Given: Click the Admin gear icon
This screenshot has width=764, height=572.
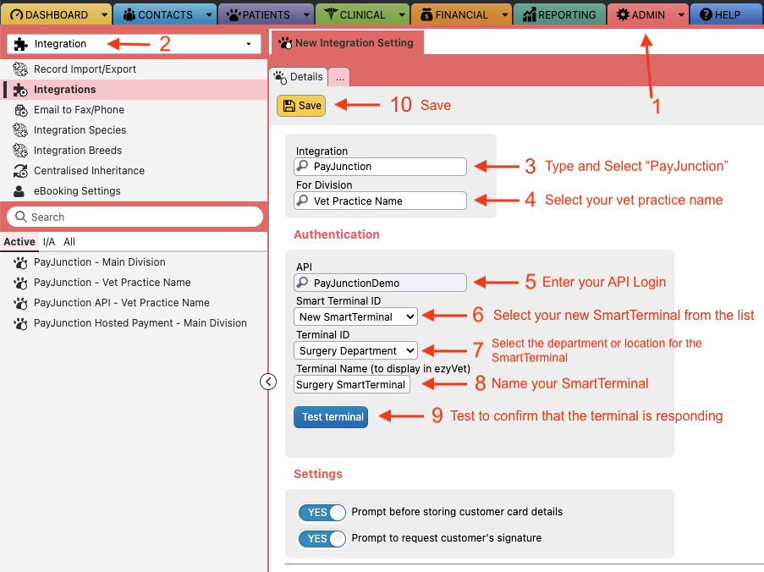Looking at the screenshot, I should pos(623,14).
